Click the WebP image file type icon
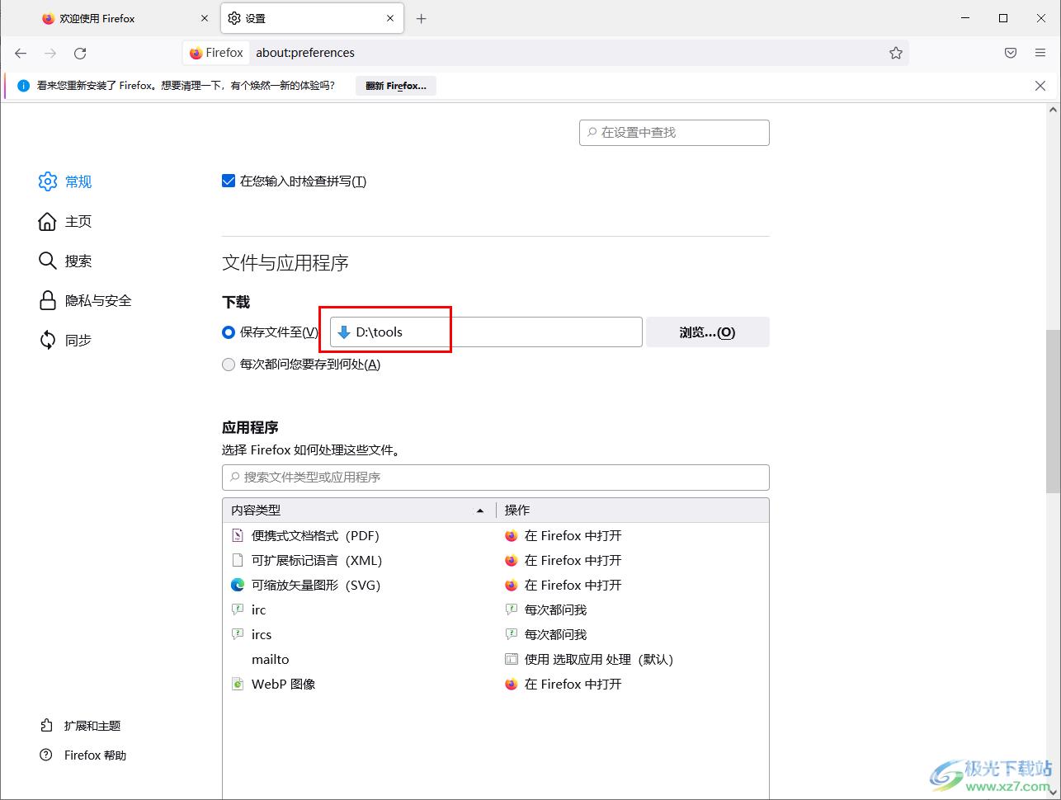Image resolution: width=1061 pixels, height=800 pixels. pyautogui.click(x=238, y=685)
